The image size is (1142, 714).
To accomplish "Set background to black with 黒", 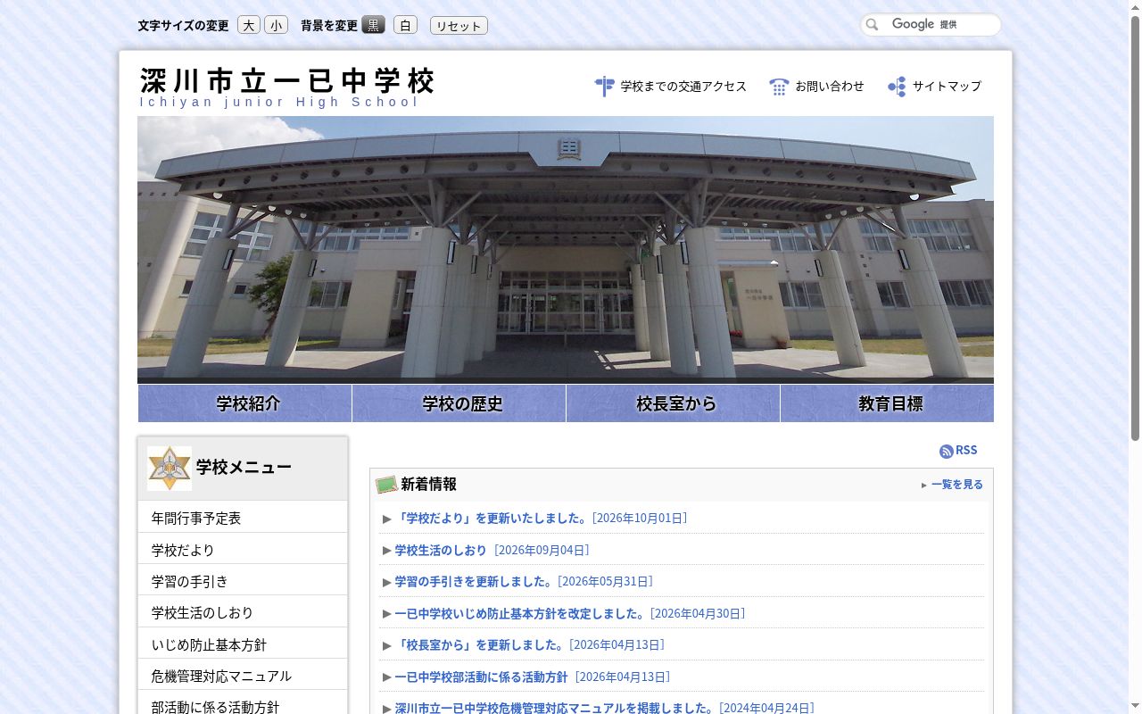I will pyautogui.click(x=374, y=25).
